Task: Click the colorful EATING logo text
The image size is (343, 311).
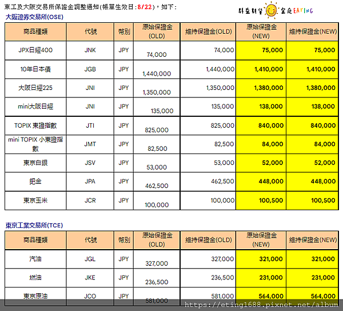Action: pos(303,10)
